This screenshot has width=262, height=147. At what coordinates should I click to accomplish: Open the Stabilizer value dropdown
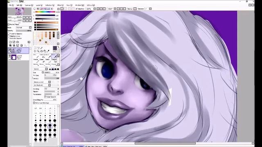pos(150,9)
